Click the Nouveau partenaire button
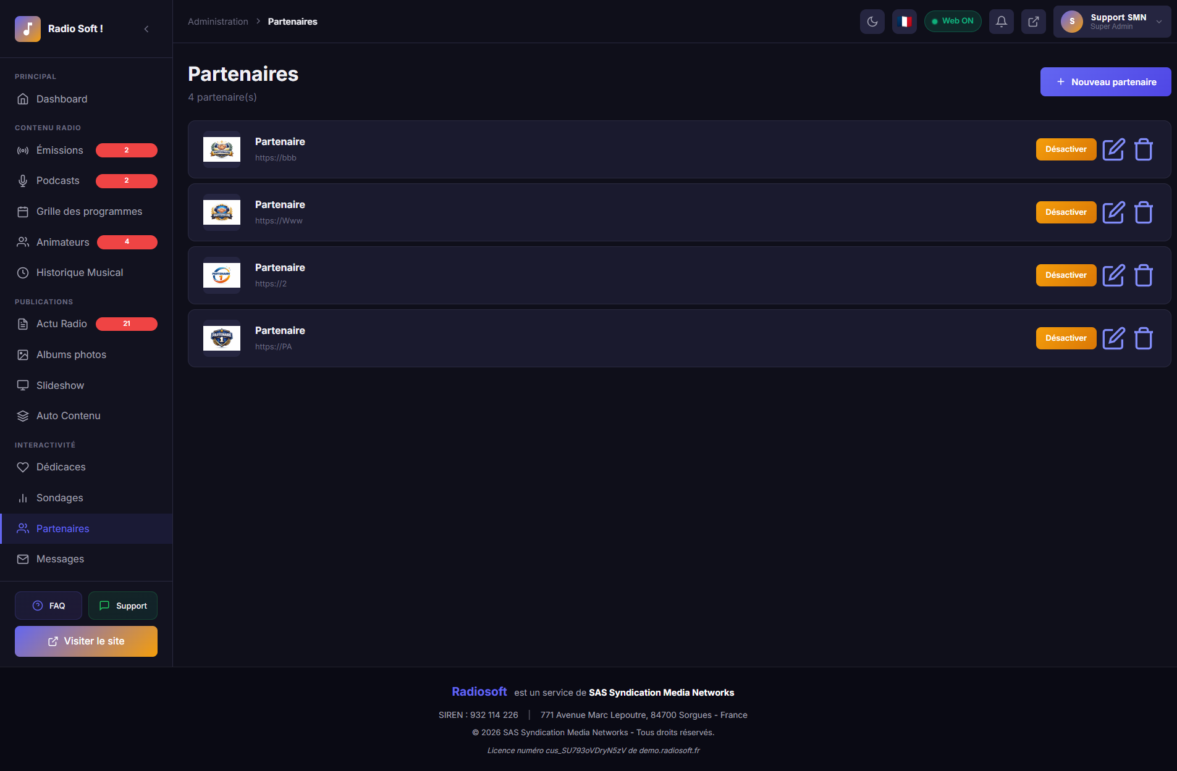The image size is (1177, 771). (x=1105, y=82)
